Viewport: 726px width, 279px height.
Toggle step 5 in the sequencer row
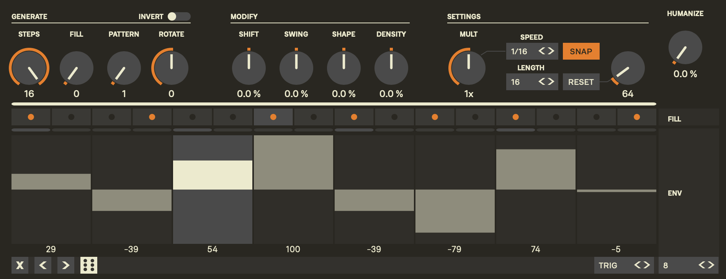(x=193, y=117)
